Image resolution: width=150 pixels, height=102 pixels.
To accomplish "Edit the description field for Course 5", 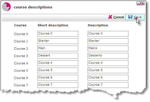I will tap(108, 70).
